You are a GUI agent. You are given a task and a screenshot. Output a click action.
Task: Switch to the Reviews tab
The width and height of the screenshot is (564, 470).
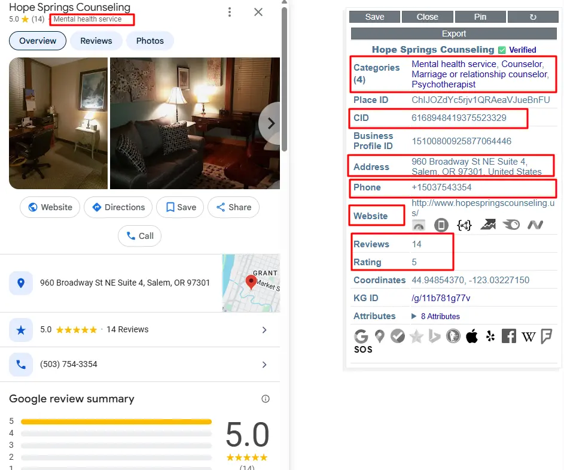click(96, 41)
